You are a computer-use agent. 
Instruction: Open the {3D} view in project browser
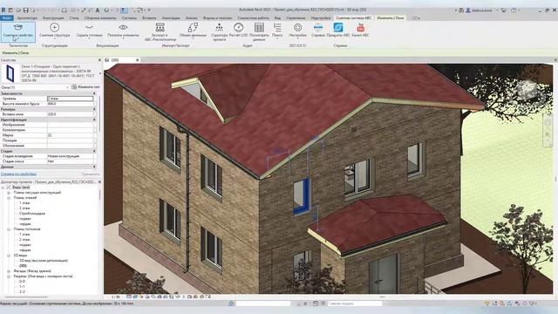pyautogui.click(x=24, y=265)
